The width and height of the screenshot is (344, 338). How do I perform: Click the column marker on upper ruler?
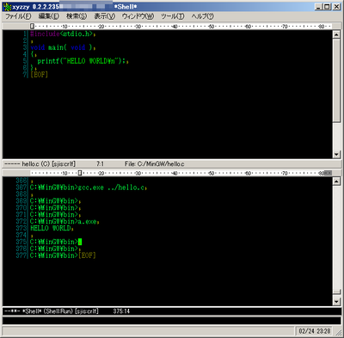[32, 27]
